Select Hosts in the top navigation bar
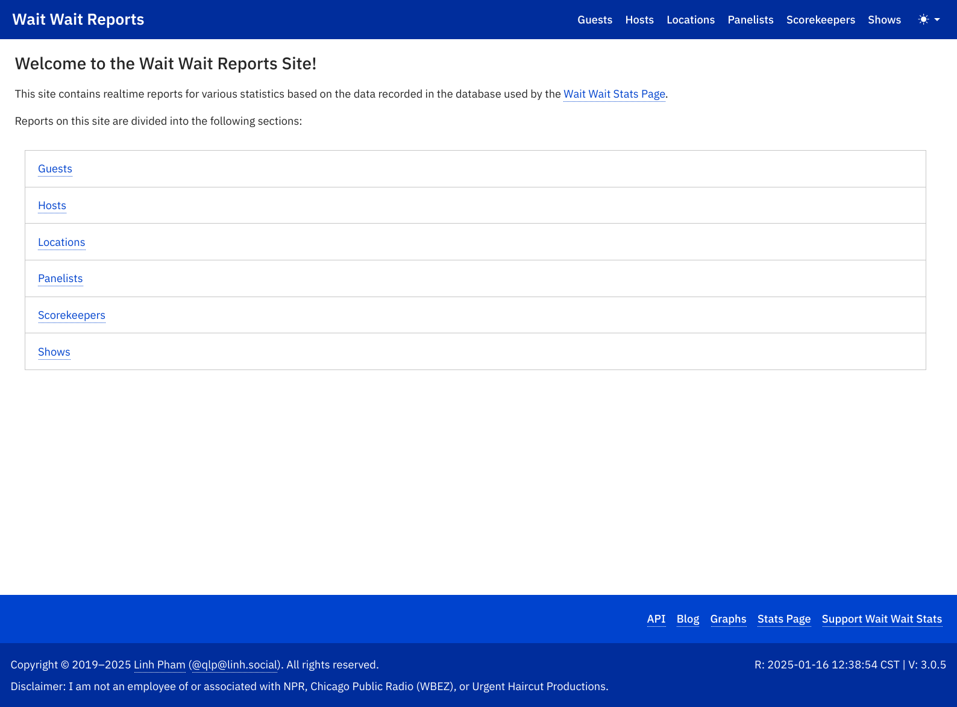Viewport: 957px width, 707px height. click(x=639, y=20)
